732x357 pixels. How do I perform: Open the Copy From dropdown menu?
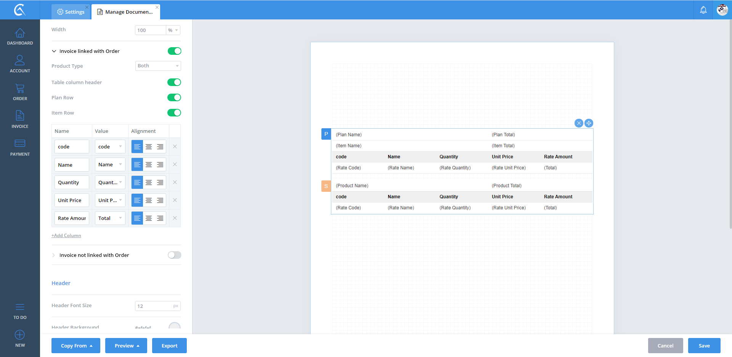(x=76, y=346)
